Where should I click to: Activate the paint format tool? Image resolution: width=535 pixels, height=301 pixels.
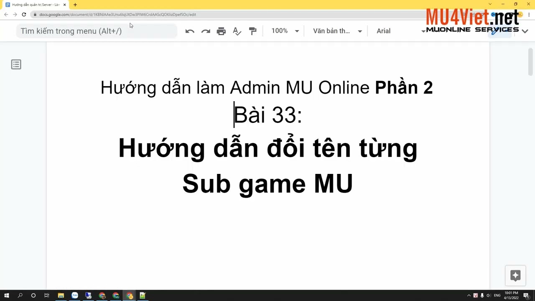click(x=253, y=31)
